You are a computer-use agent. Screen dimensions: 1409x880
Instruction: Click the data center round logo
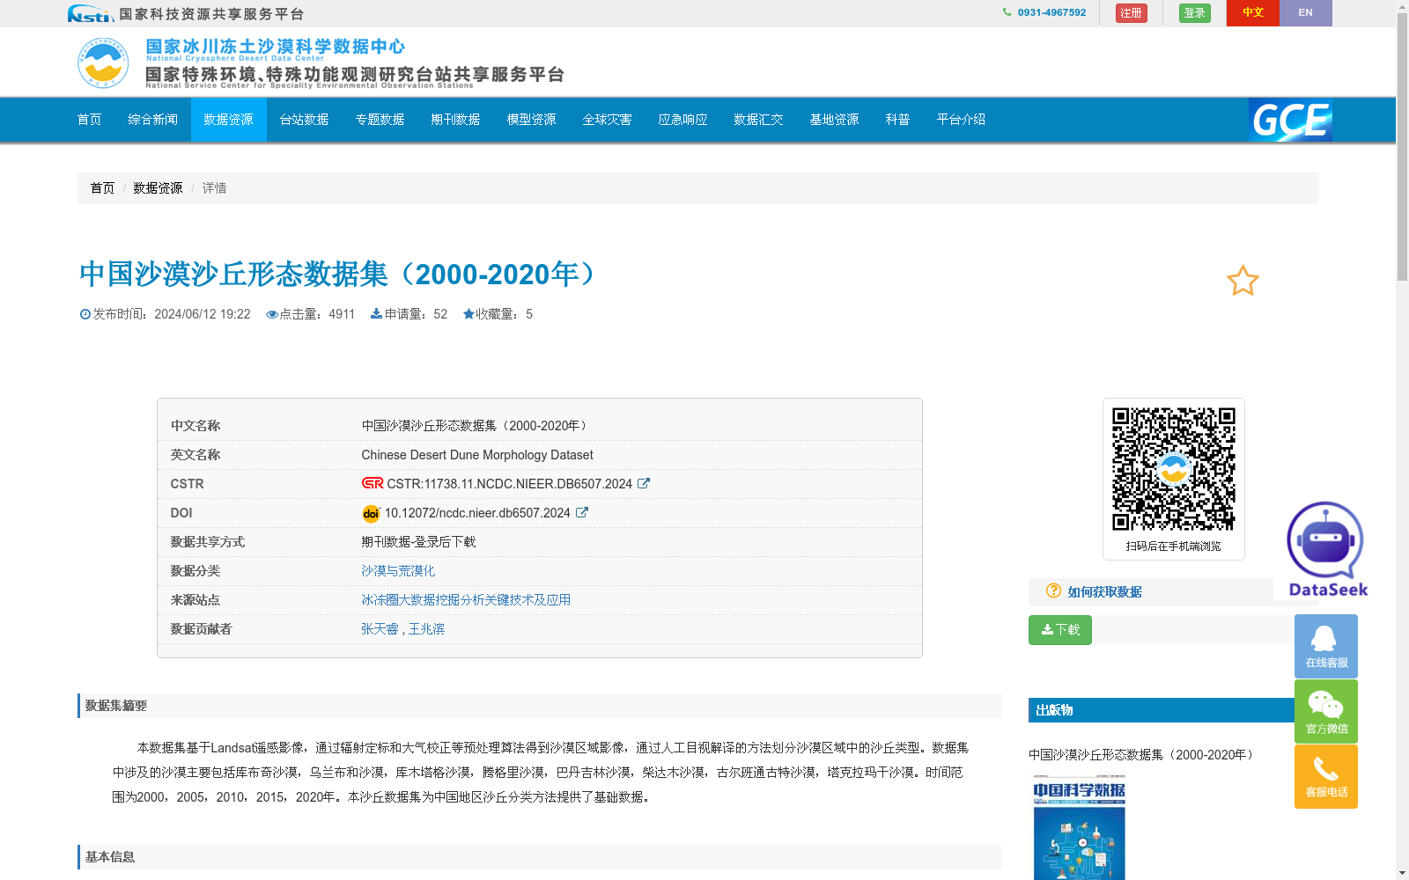[103, 62]
